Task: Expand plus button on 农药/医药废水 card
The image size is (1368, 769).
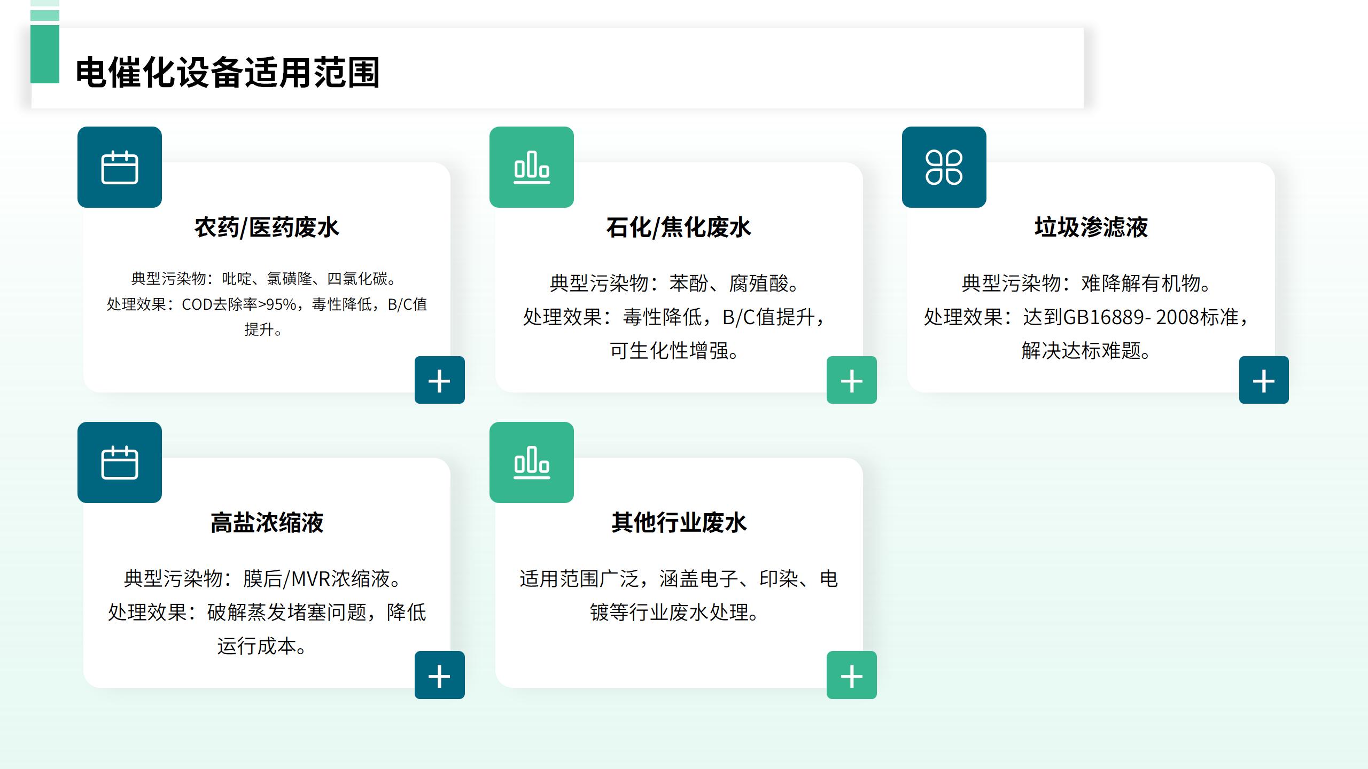Action: coord(439,380)
